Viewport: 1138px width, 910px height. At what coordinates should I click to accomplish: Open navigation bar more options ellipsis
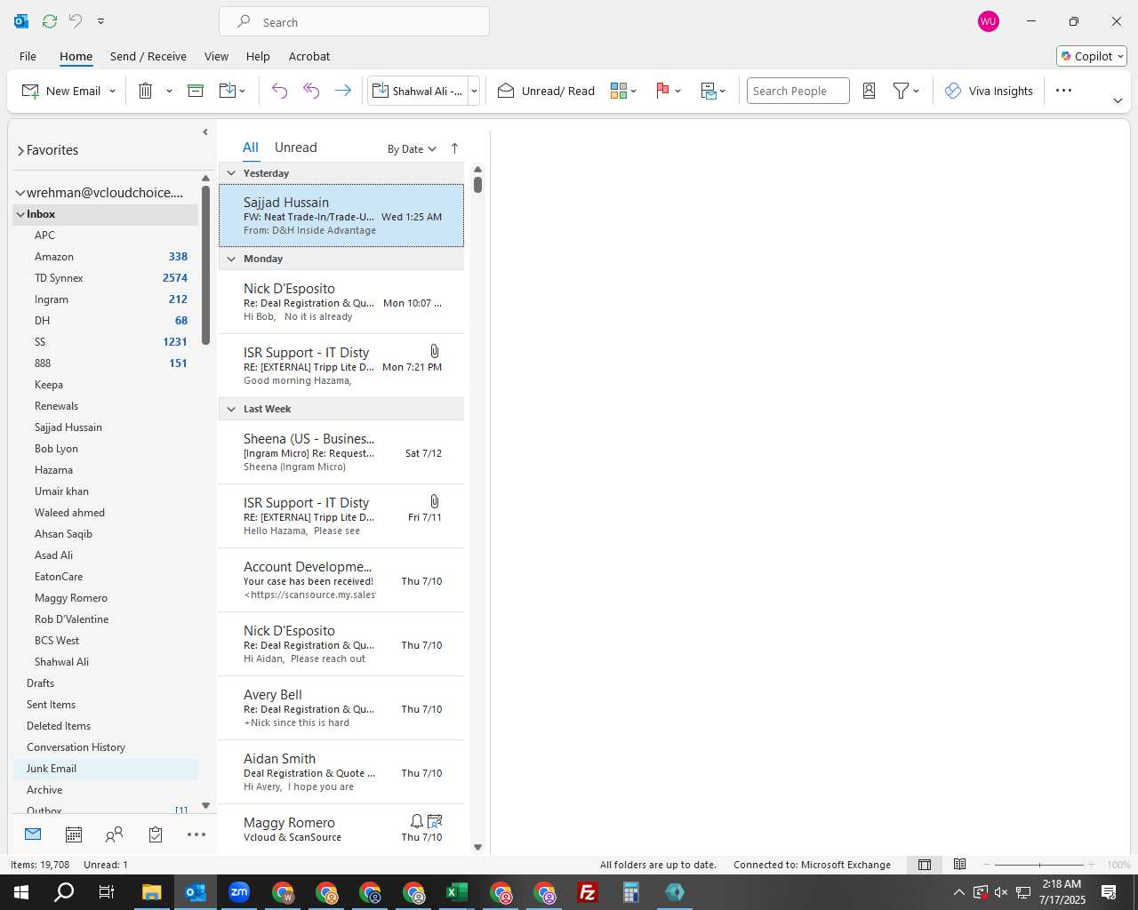tap(196, 834)
